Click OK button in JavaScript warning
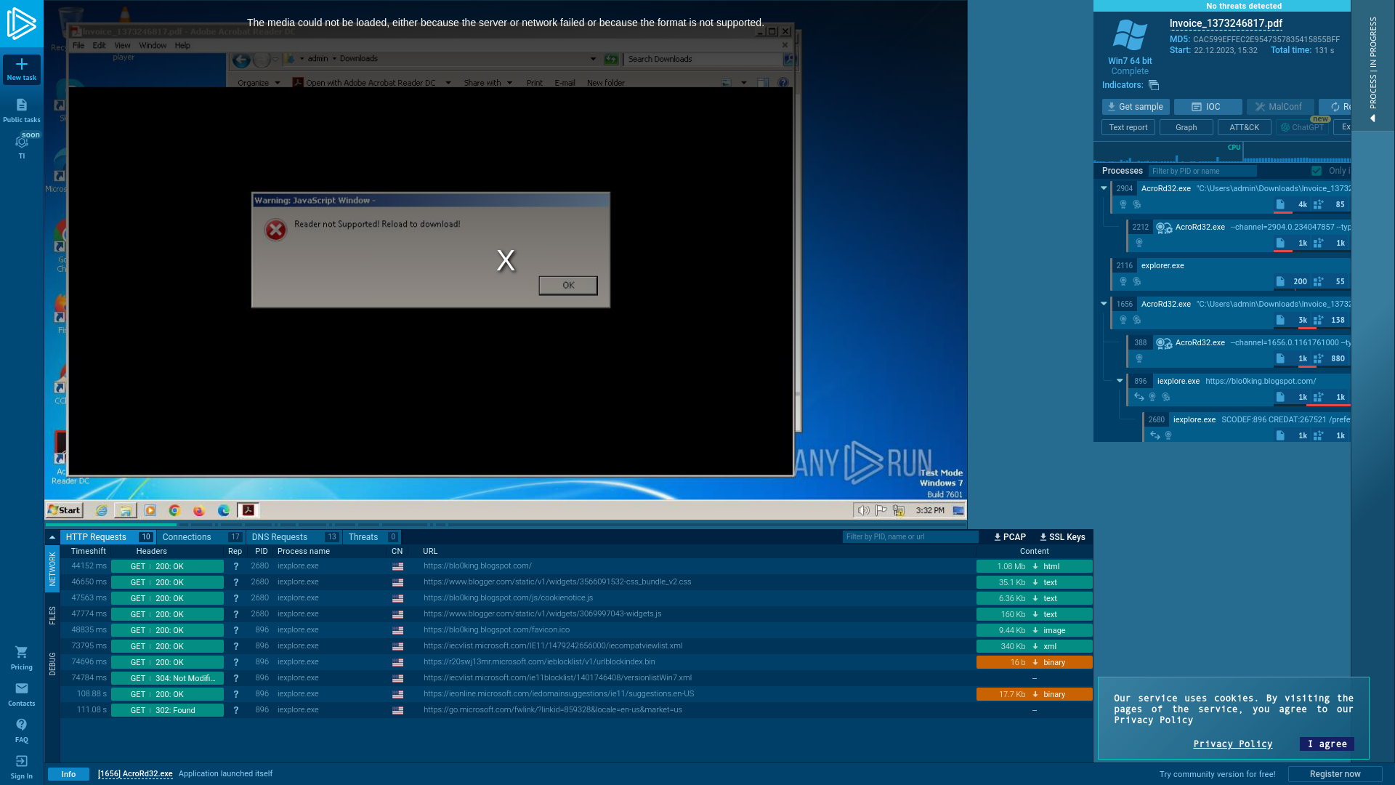The image size is (1395, 785). point(566,285)
